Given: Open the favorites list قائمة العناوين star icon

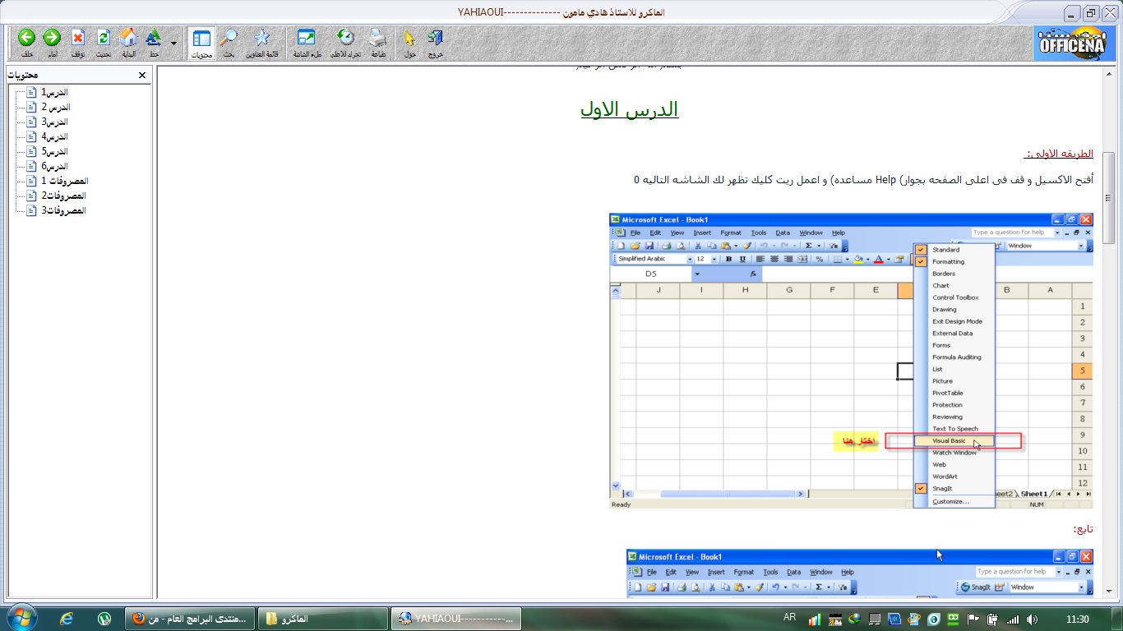Looking at the screenshot, I should tap(261, 43).
